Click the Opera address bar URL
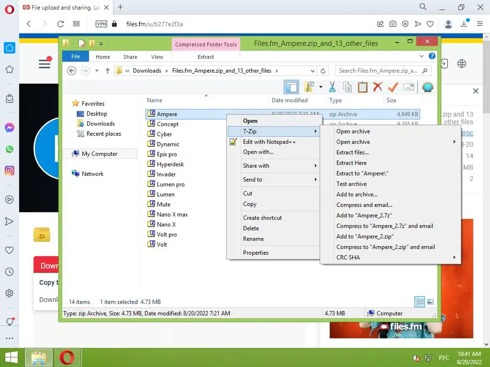The image size is (490, 367). [155, 24]
